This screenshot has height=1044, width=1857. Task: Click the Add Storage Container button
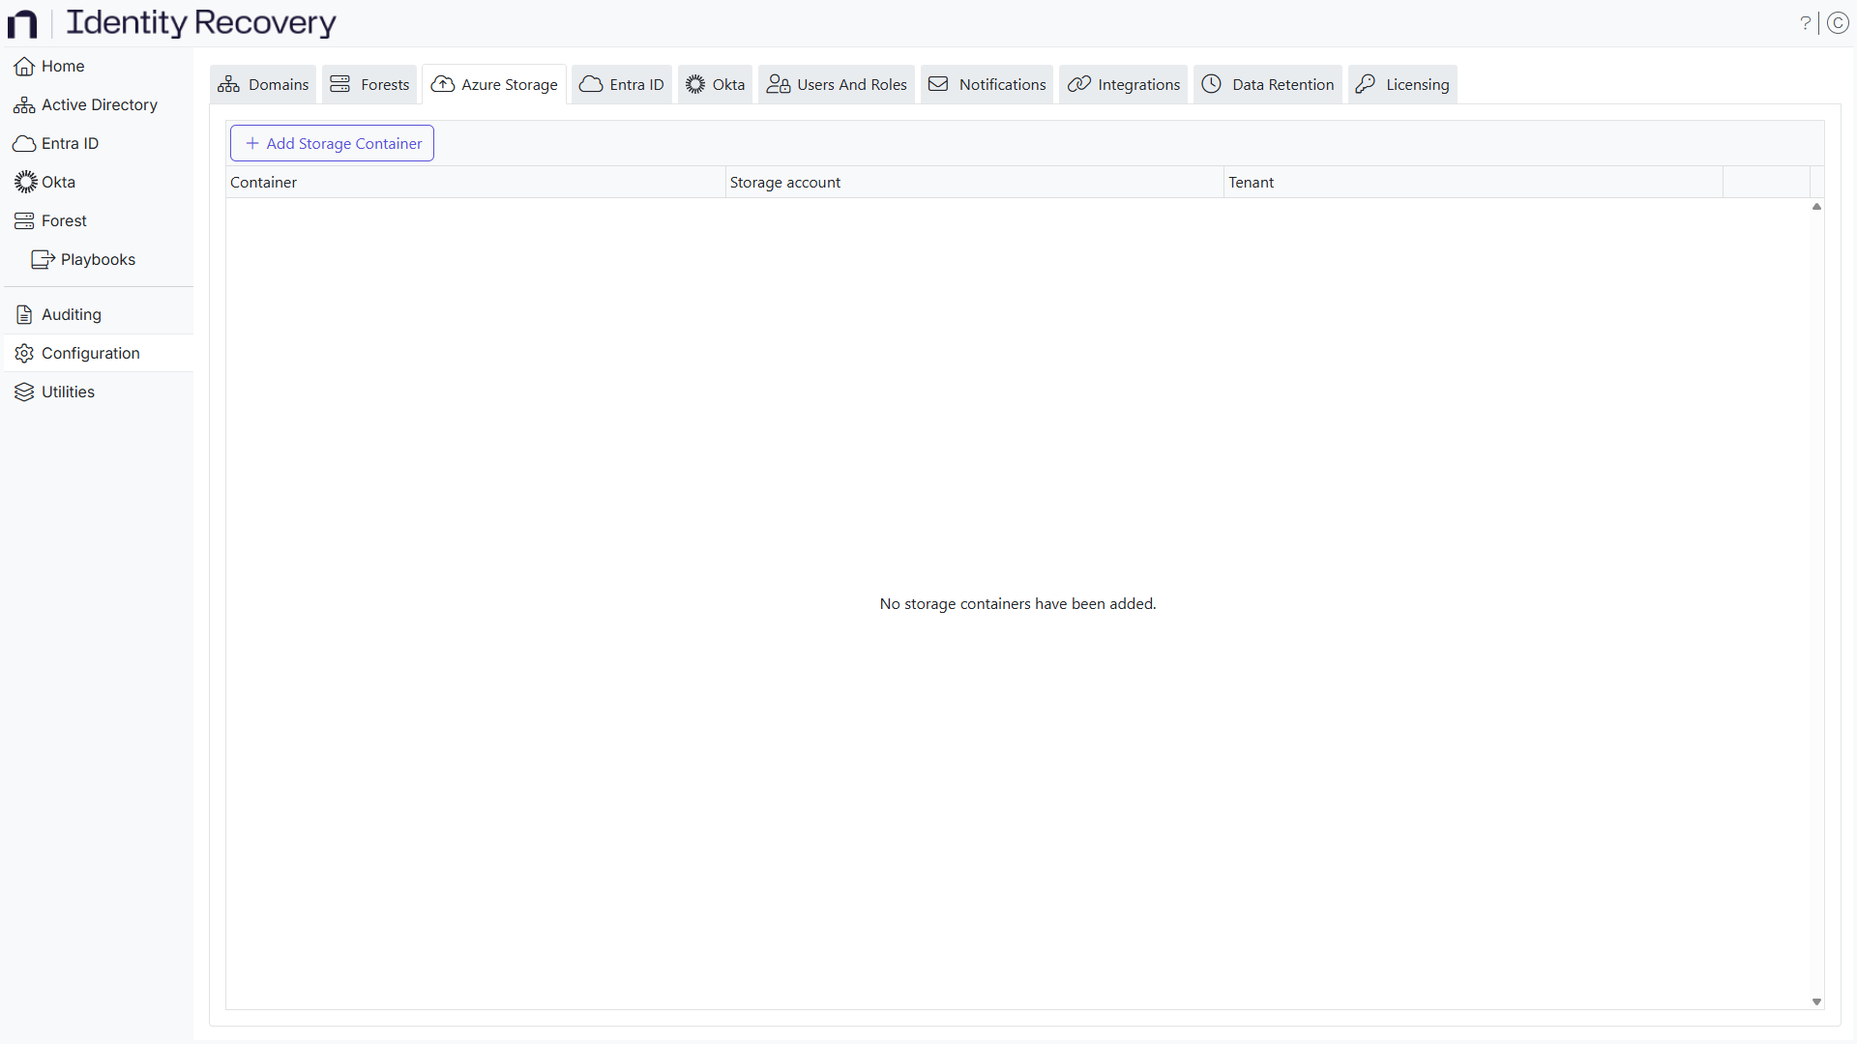332,143
